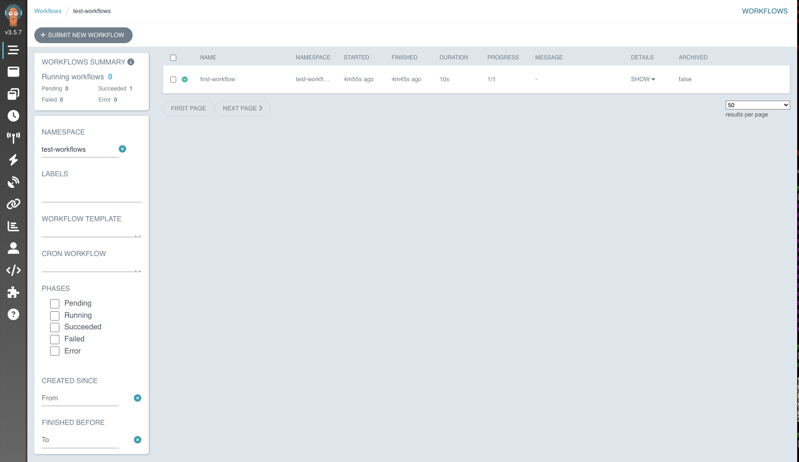The width and height of the screenshot is (799, 462).
Task: Open Sensors lightning bolt icon
Action: coord(13,160)
